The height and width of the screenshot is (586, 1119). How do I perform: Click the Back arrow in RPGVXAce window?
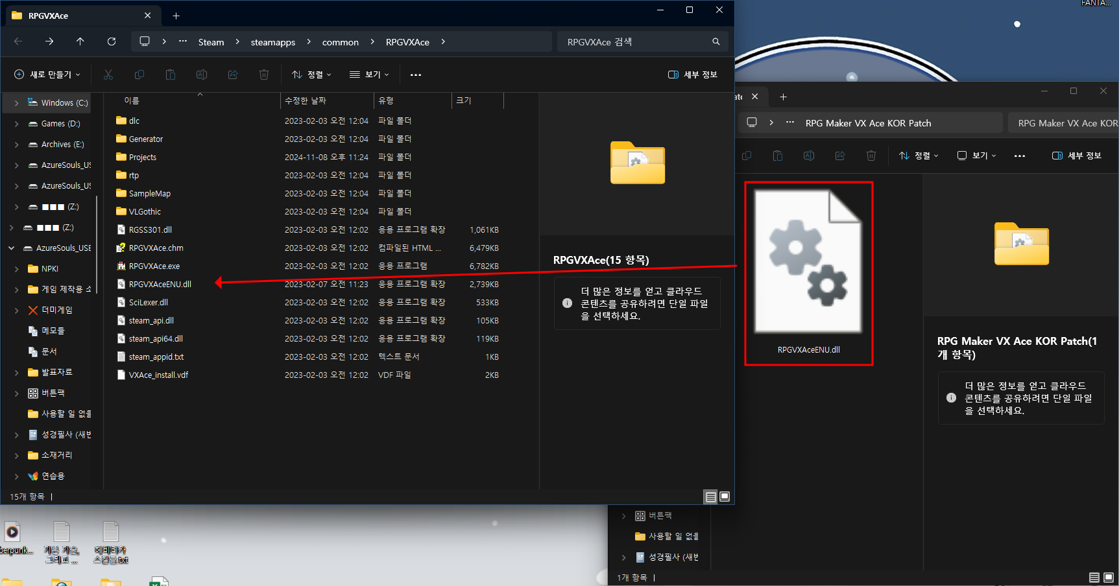point(18,41)
